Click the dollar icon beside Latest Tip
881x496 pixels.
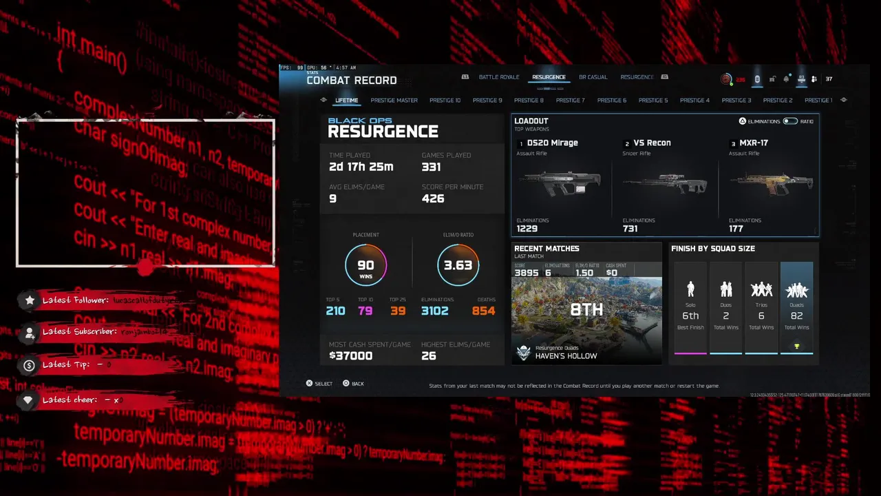tap(29, 366)
